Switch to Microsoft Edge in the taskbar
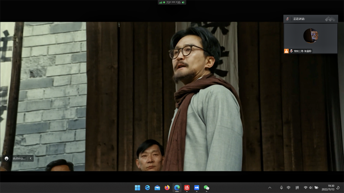 (x=177, y=188)
